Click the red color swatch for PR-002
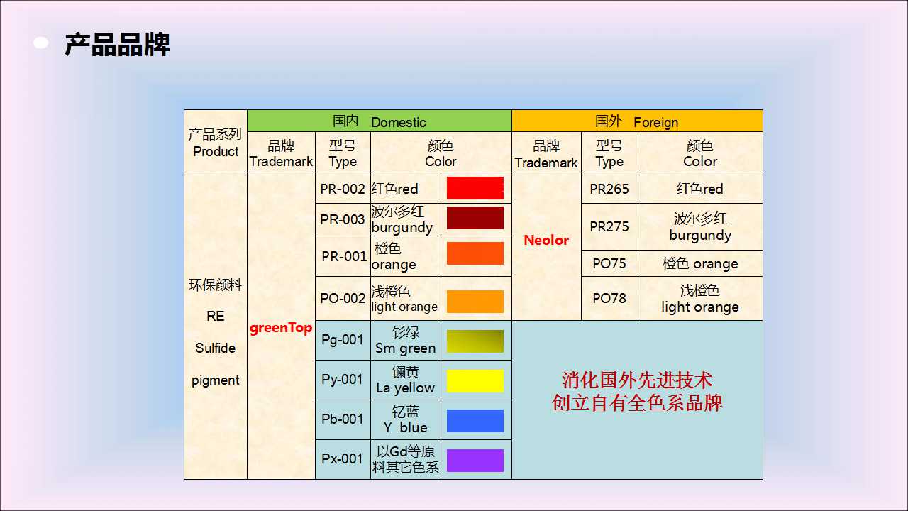908x511 pixels. click(x=475, y=189)
